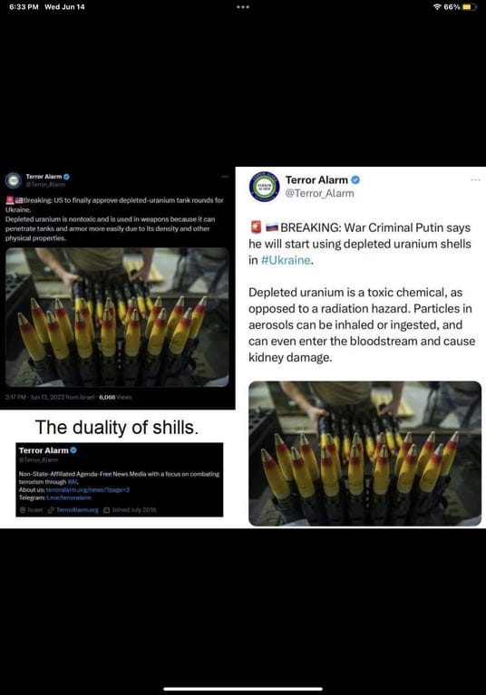Open Terror Alarm avatar in left tweet

coord(14,180)
